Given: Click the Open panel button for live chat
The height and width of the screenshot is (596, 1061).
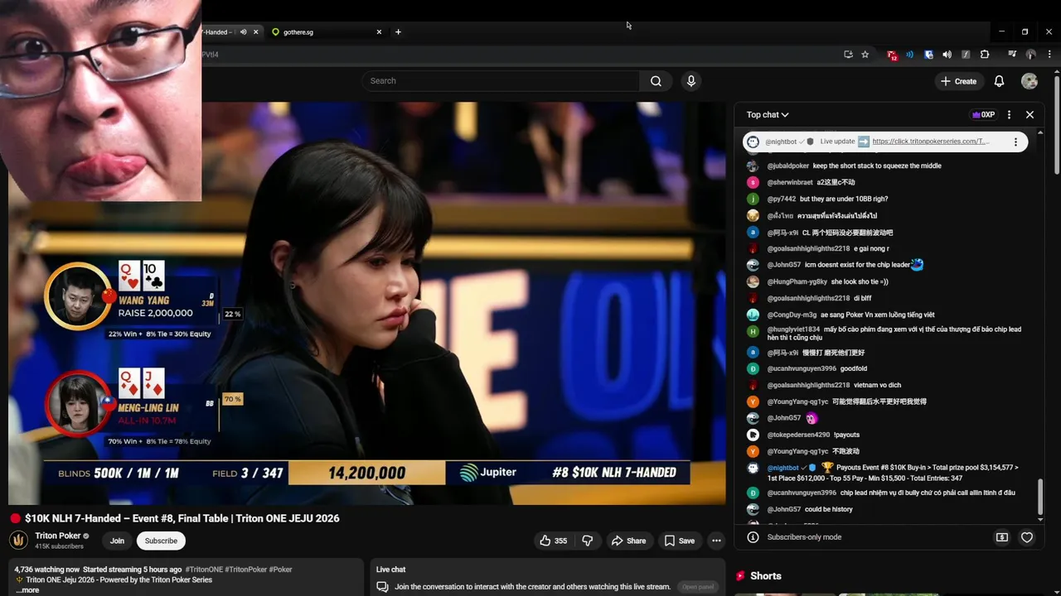Looking at the screenshot, I should point(698,587).
